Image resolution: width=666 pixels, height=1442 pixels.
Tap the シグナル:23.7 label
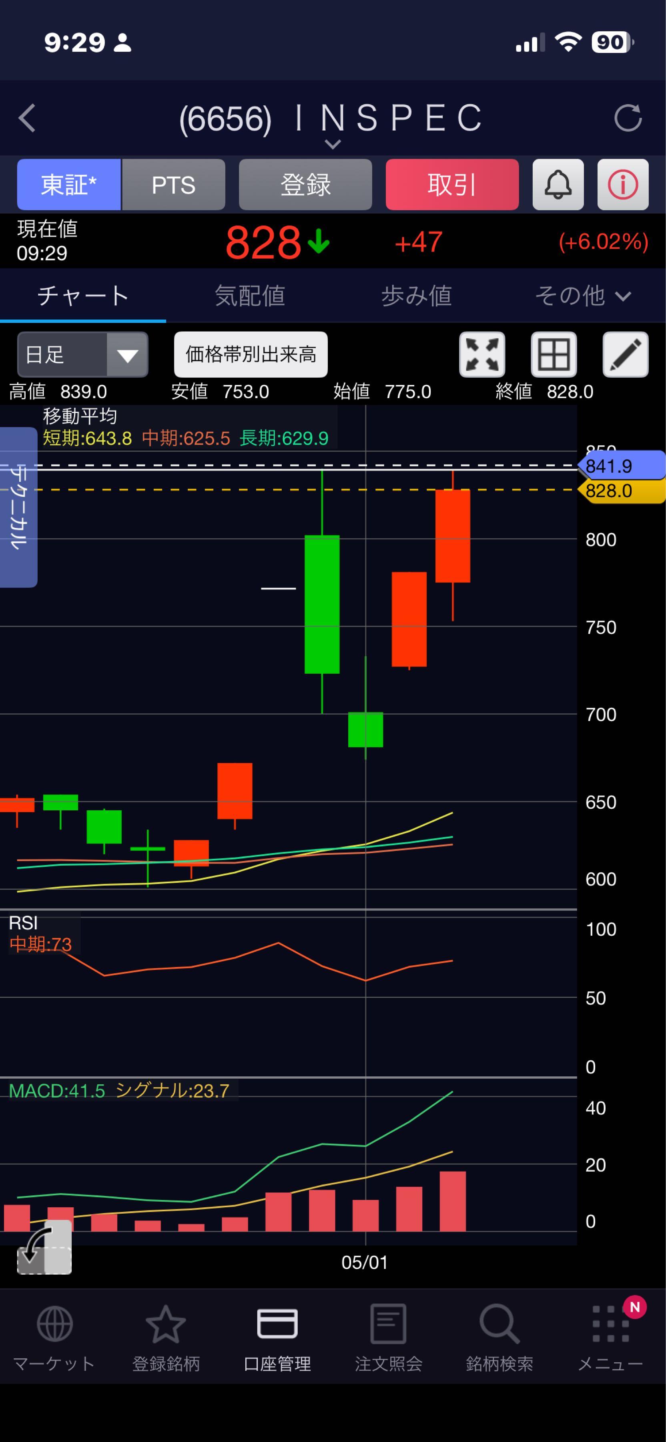point(172,1090)
